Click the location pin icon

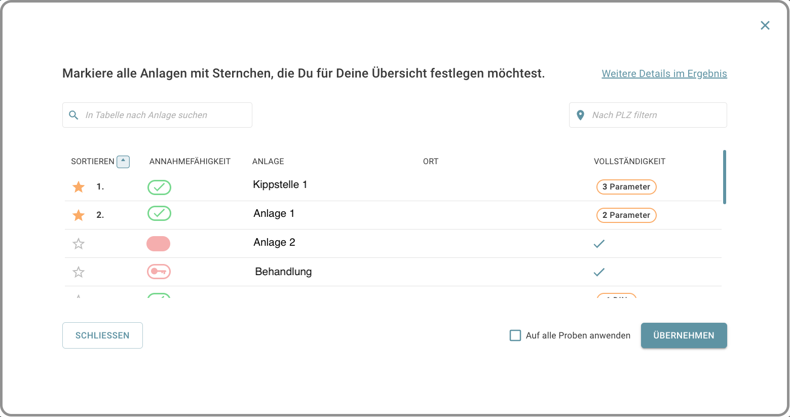581,115
